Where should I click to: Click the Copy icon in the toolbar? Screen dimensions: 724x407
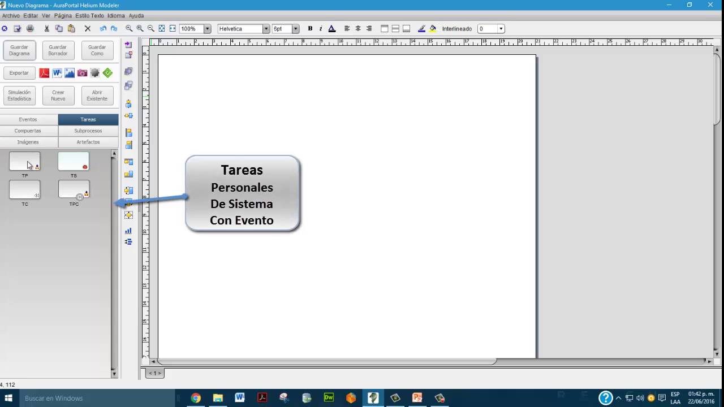coord(59,28)
